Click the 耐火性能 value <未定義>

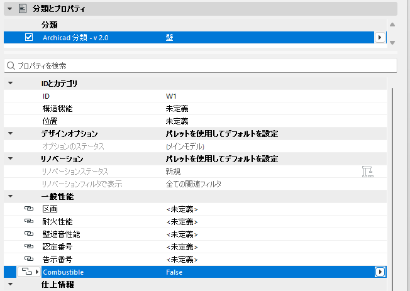[182, 222]
